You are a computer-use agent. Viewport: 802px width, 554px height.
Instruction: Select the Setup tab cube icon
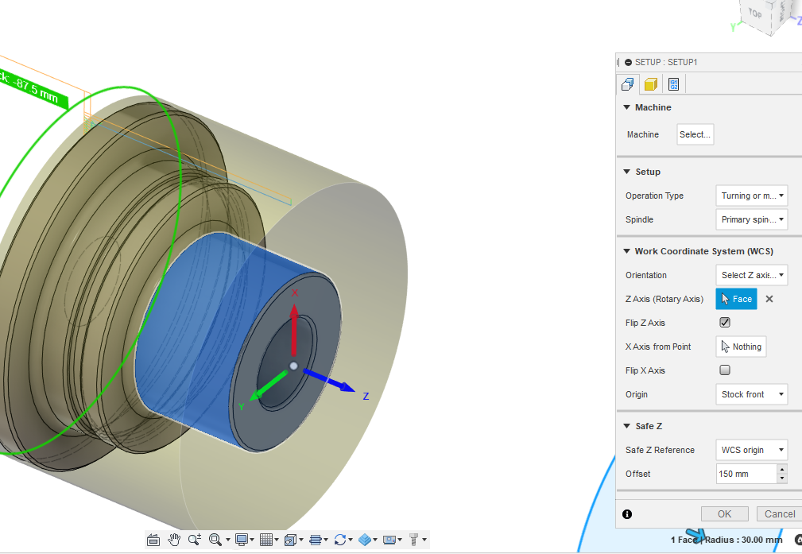point(627,83)
